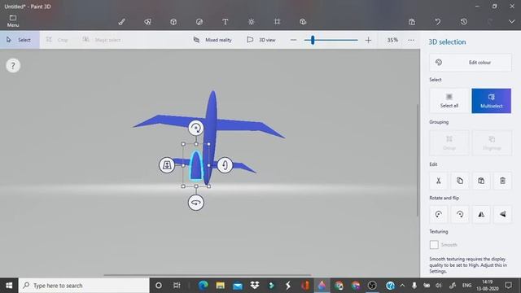
Task: Toggle Mixed reality mode
Action: [212, 40]
